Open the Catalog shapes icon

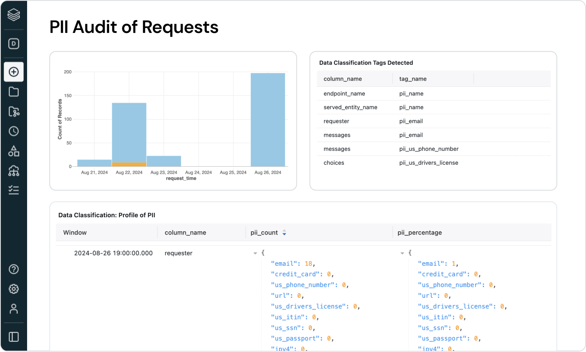click(14, 151)
